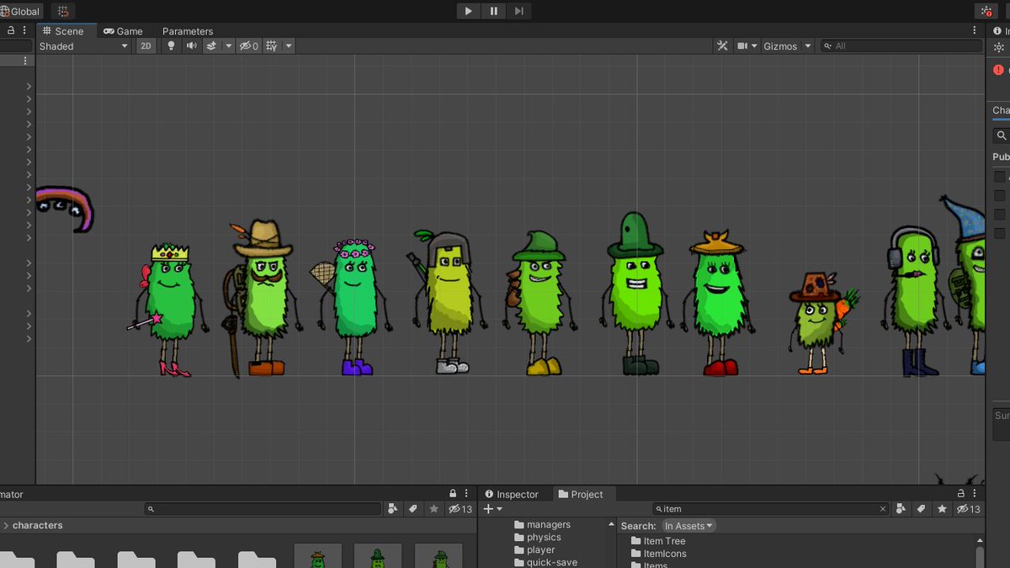The width and height of the screenshot is (1010, 568).
Task: Open the component editor tools icon
Action: coord(722,46)
